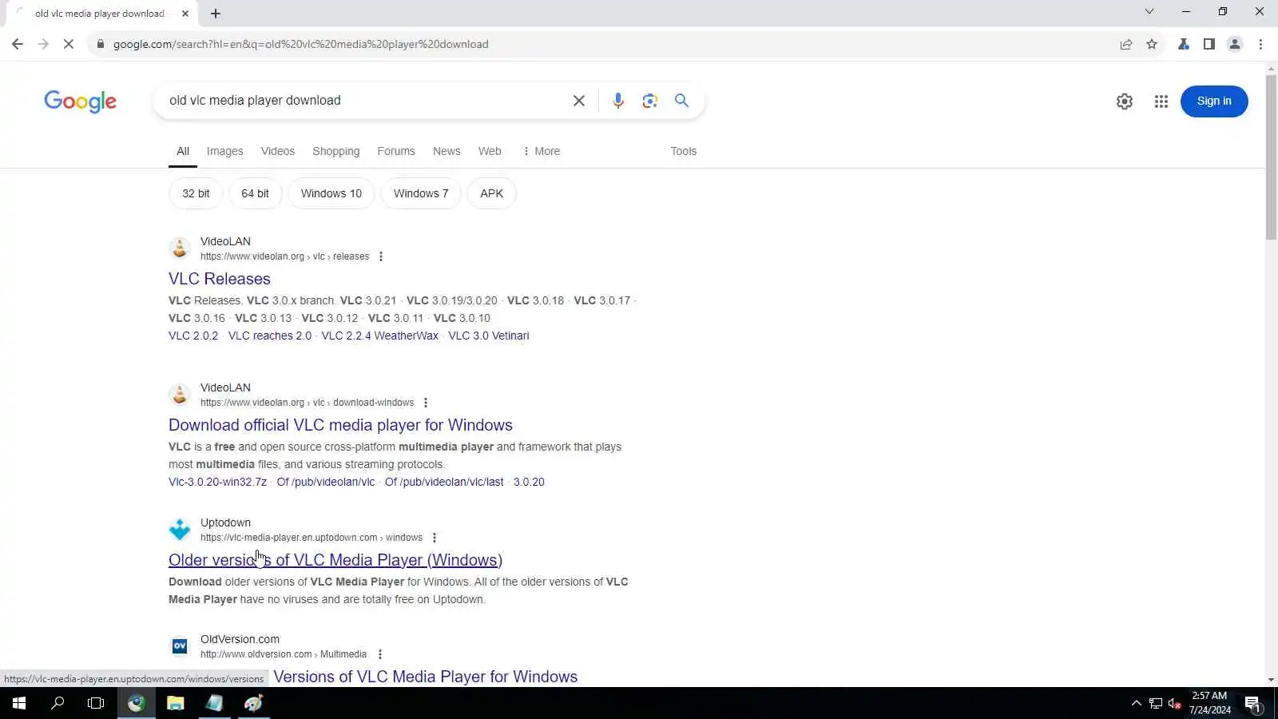
Task: Open Task View on the taskbar
Action: [x=96, y=703]
